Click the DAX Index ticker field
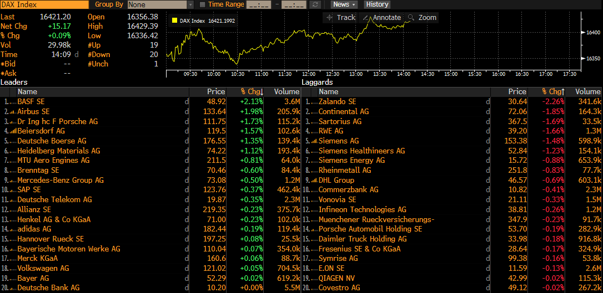Screen dimensions: 603x293 [44, 4]
